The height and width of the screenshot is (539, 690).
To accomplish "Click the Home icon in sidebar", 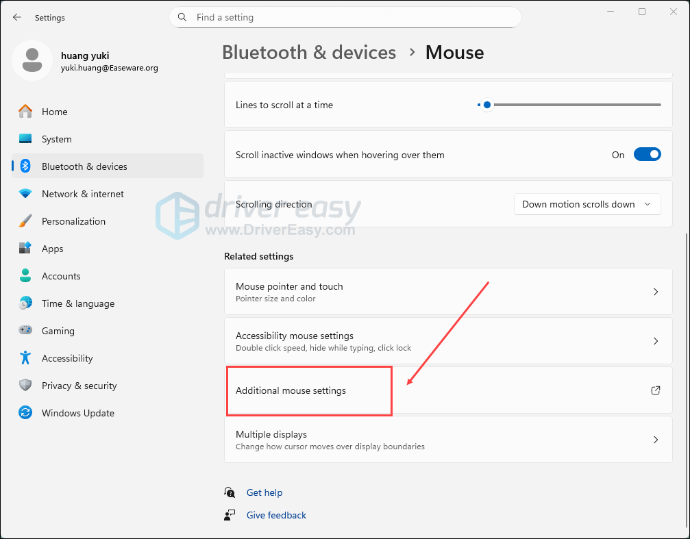I will 25,112.
